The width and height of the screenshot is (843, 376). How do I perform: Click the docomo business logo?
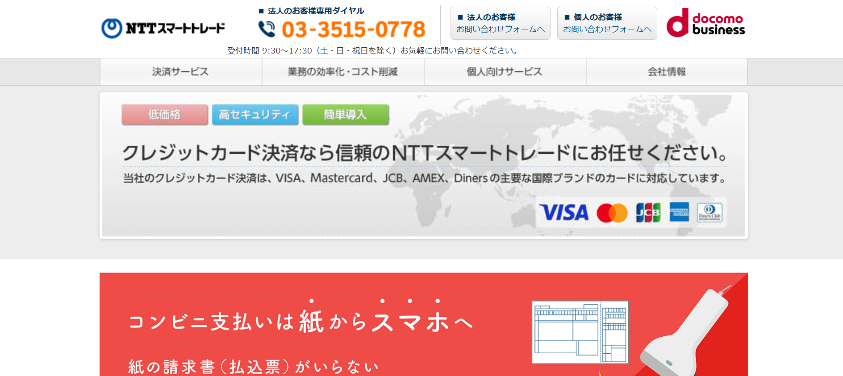[x=705, y=23]
